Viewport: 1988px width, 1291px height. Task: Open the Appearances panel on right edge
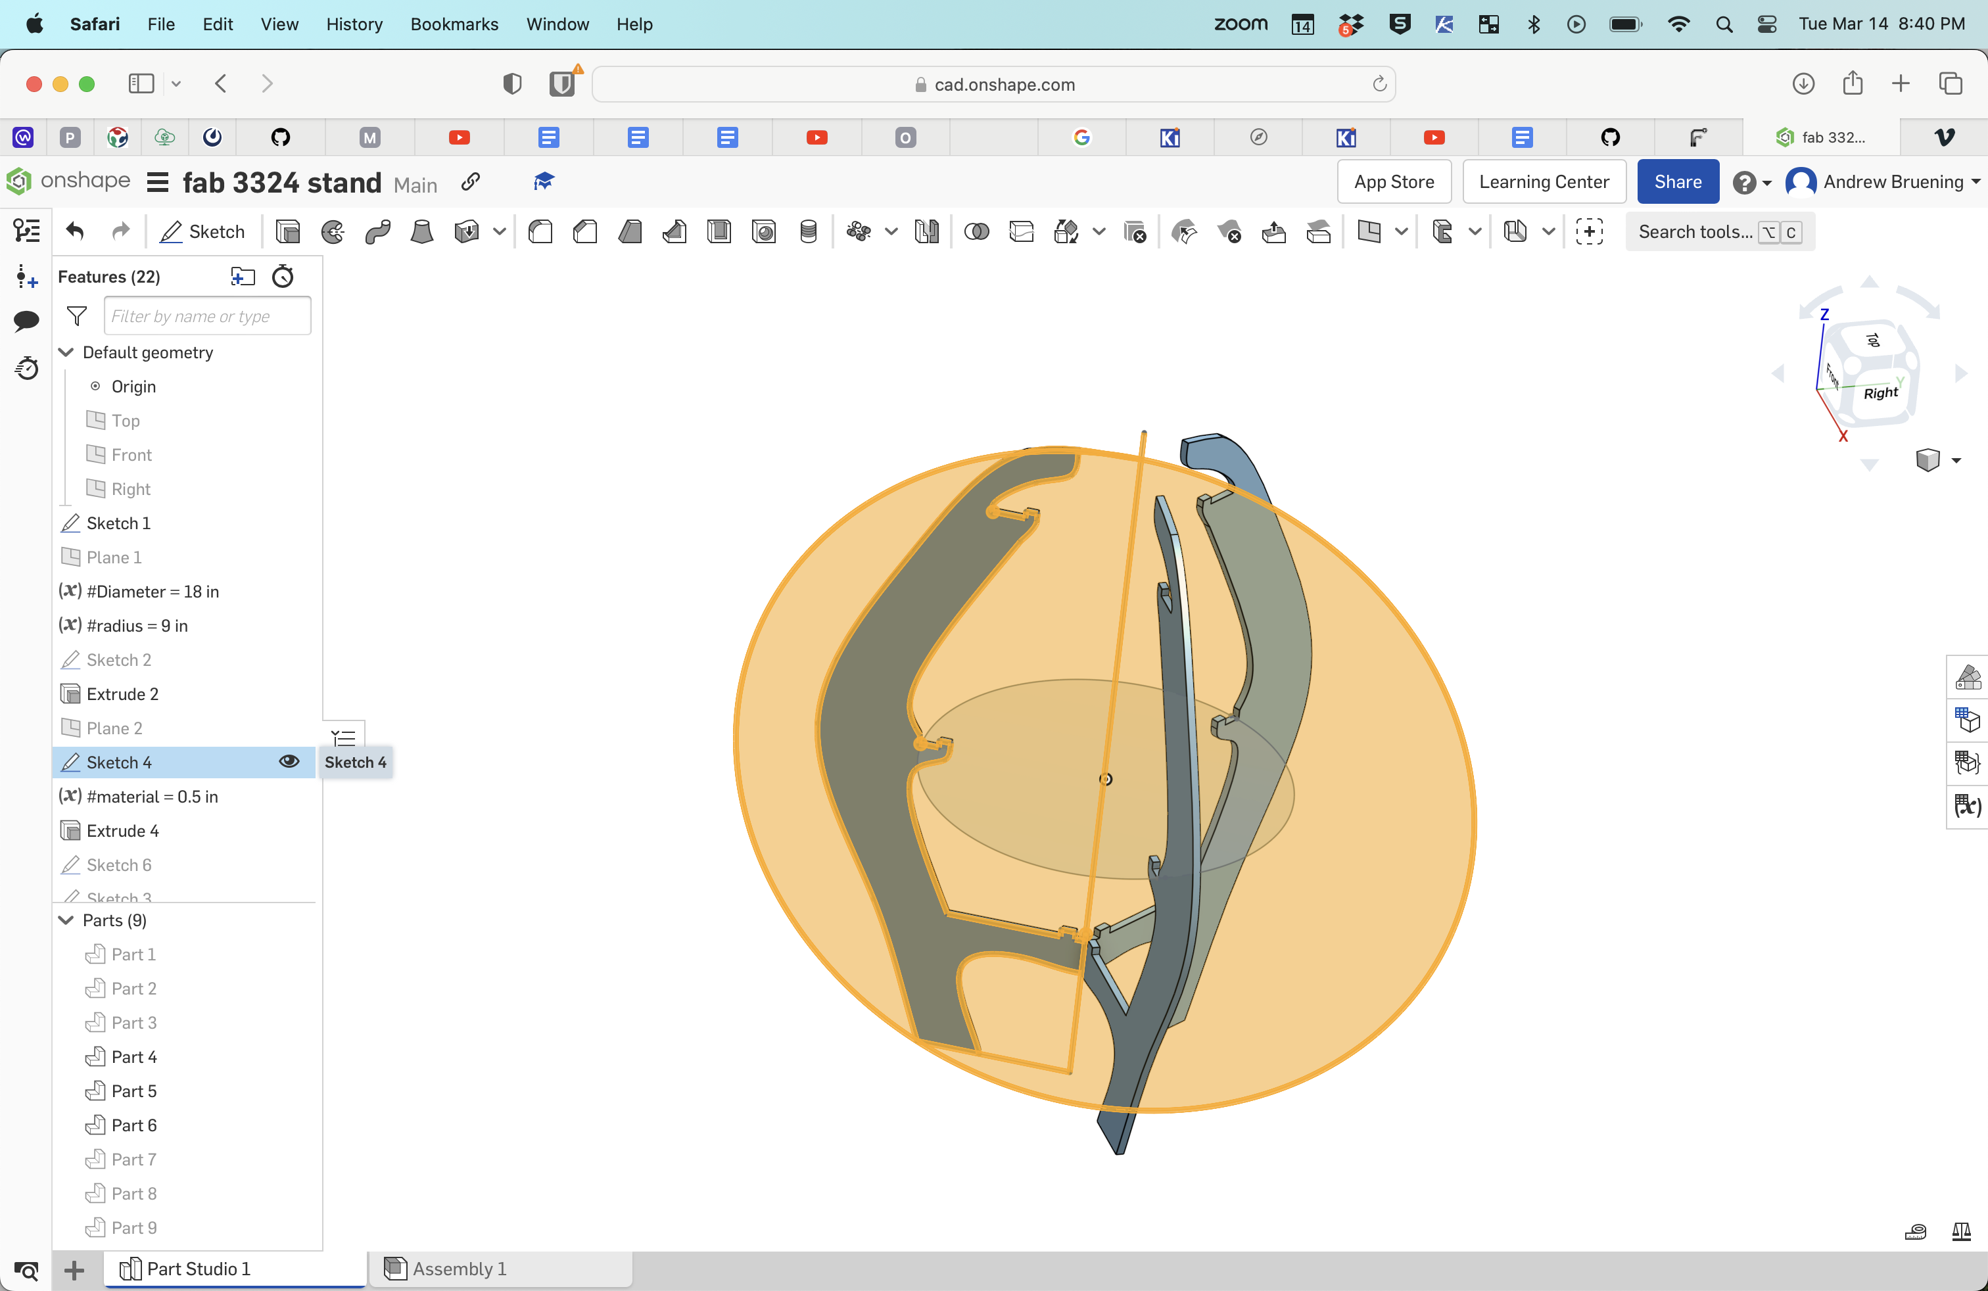tap(1968, 676)
